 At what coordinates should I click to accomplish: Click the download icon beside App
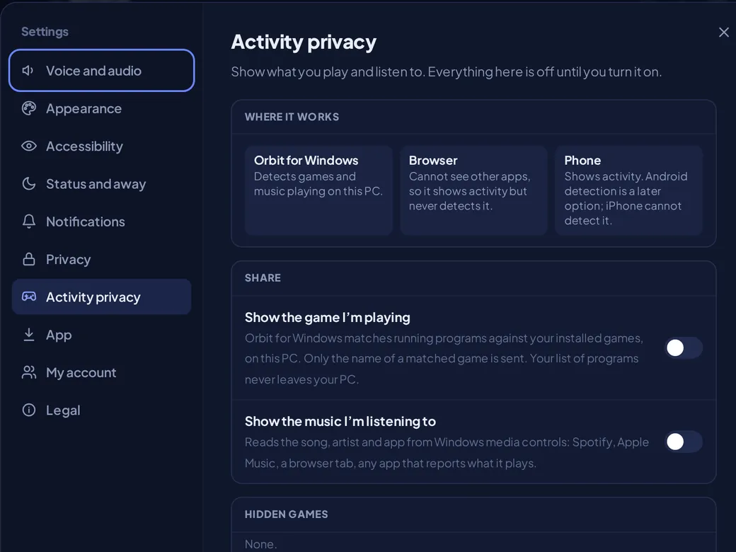pyautogui.click(x=28, y=335)
